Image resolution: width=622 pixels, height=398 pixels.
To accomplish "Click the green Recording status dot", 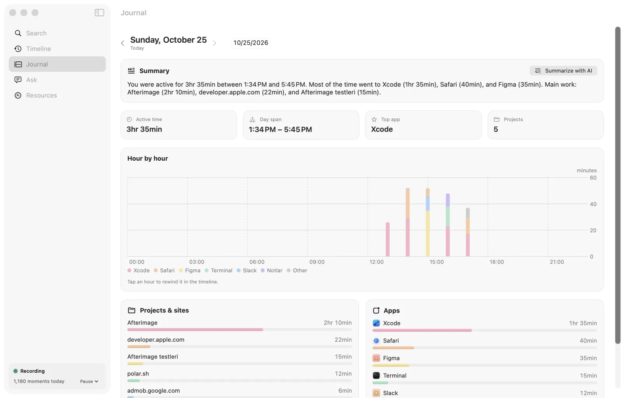I will click(16, 371).
